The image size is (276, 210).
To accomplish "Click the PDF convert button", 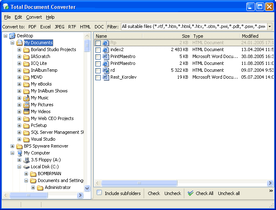I will tap(32, 27).
